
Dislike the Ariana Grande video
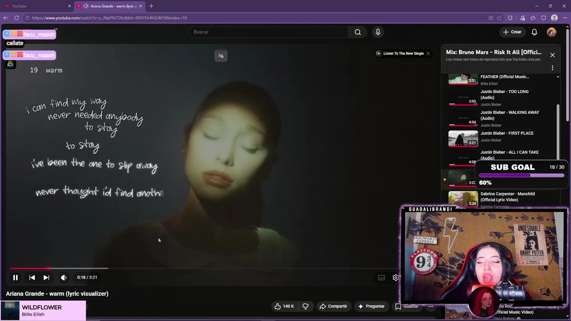[306, 306]
